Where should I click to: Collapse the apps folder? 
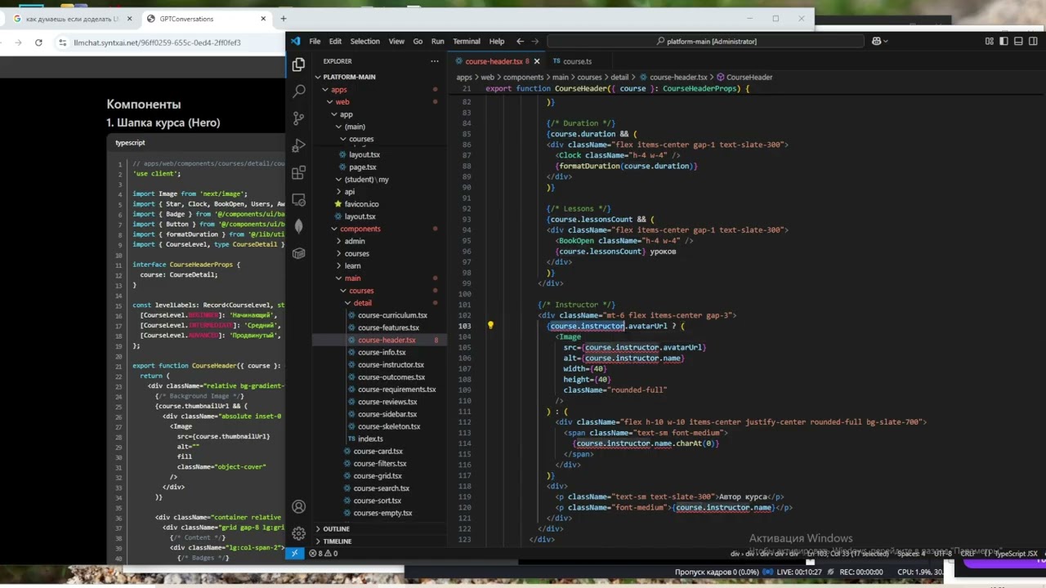click(x=338, y=90)
